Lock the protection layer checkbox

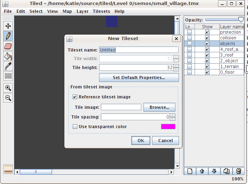point(189,32)
